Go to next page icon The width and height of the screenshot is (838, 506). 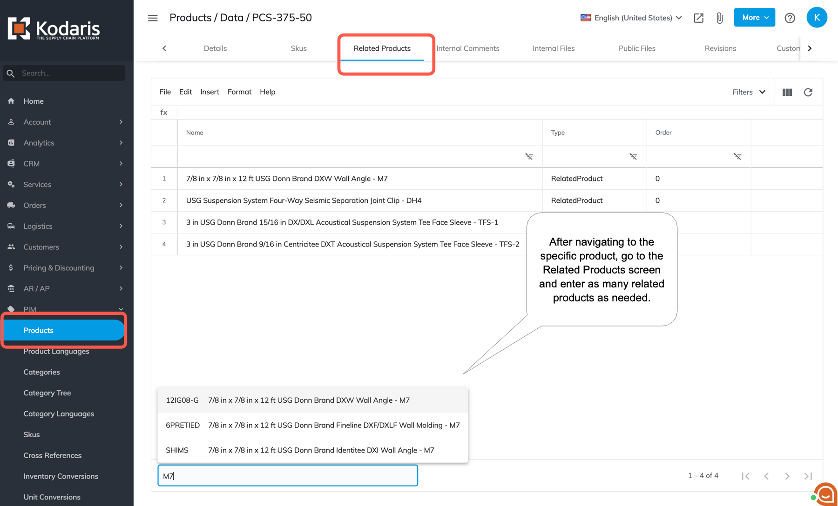(787, 476)
